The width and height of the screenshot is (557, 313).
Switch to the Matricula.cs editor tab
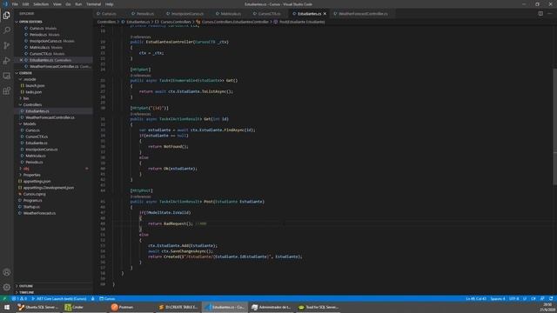coord(231,14)
